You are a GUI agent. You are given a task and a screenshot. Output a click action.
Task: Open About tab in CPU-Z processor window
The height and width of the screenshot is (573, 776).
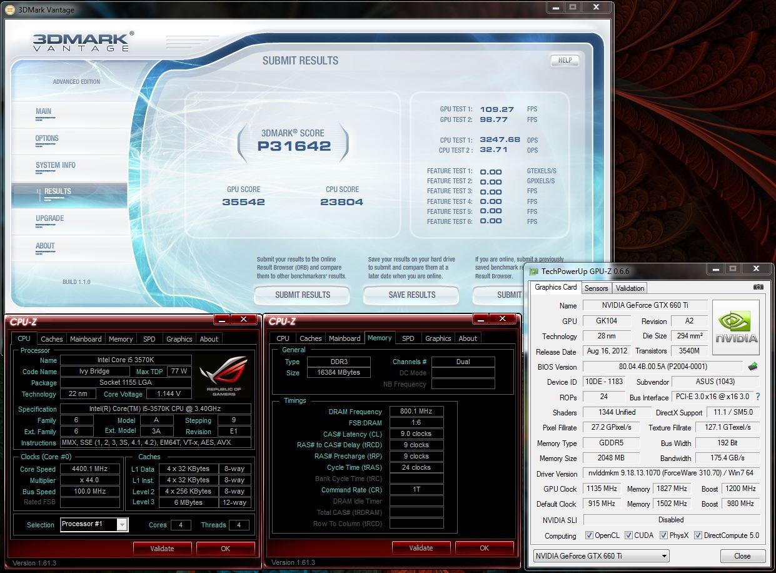209,339
